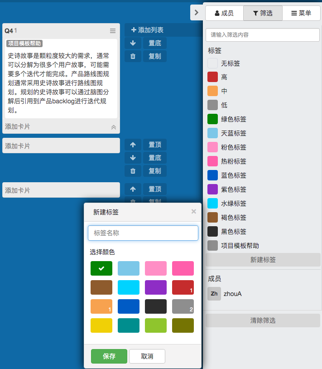Open the 成员 tab

click(224, 13)
